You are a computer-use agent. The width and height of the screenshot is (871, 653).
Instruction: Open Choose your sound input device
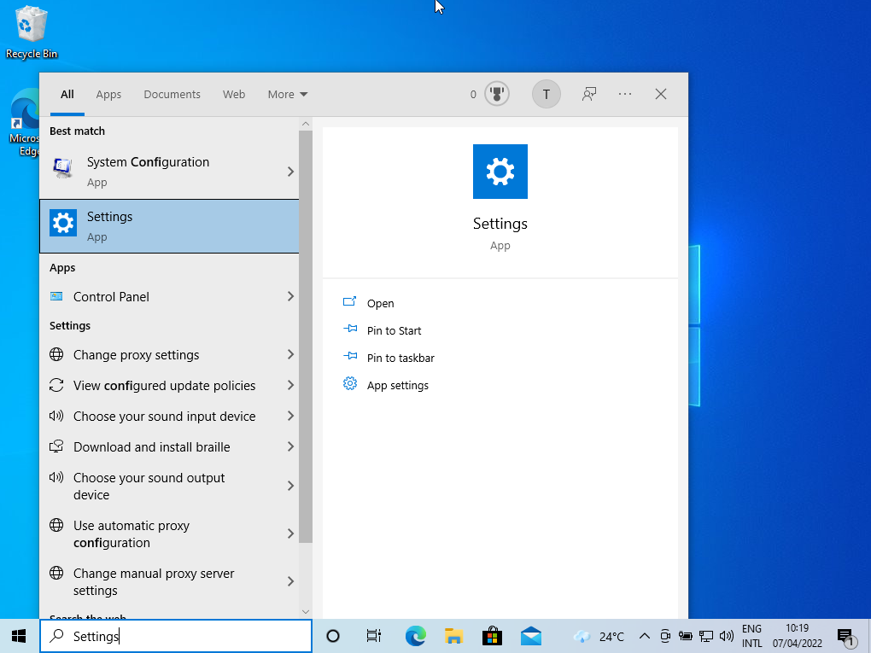(x=169, y=416)
